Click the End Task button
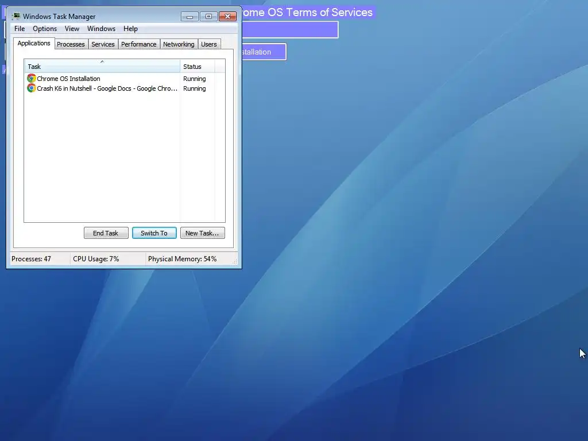 pyautogui.click(x=106, y=233)
